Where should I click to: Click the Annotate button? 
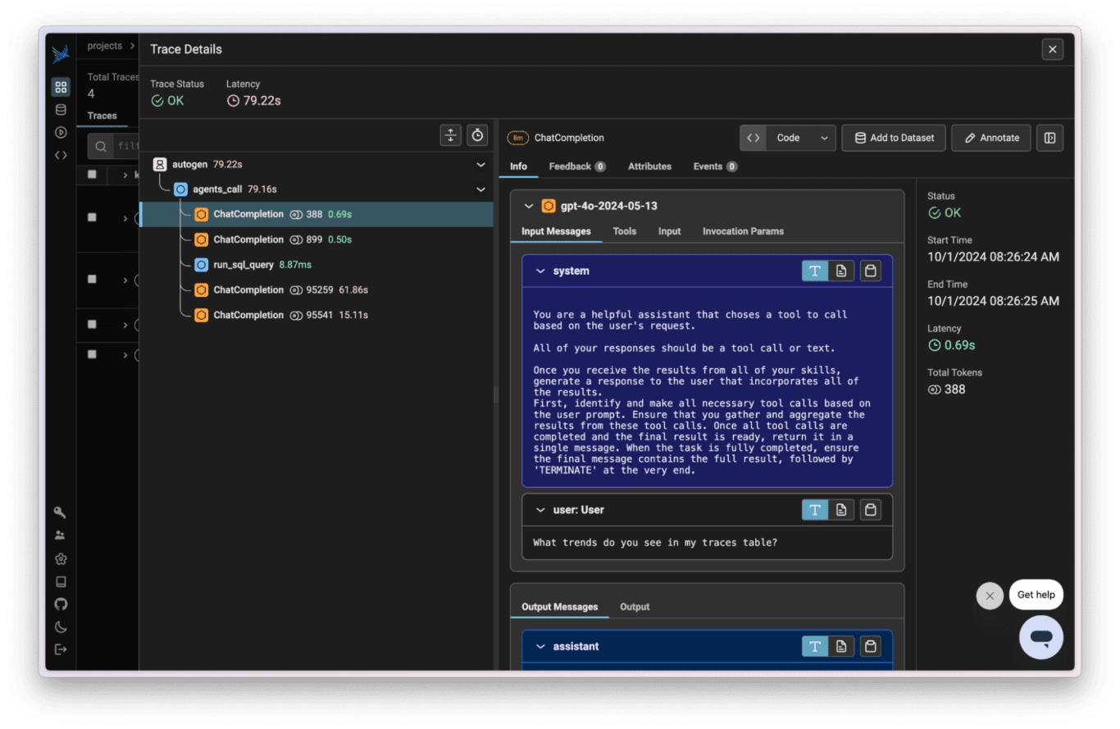(x=990, y=138)
